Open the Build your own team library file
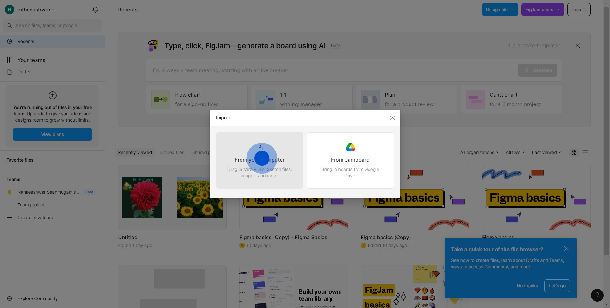This screenshot has height=308, width=610. 293,287
